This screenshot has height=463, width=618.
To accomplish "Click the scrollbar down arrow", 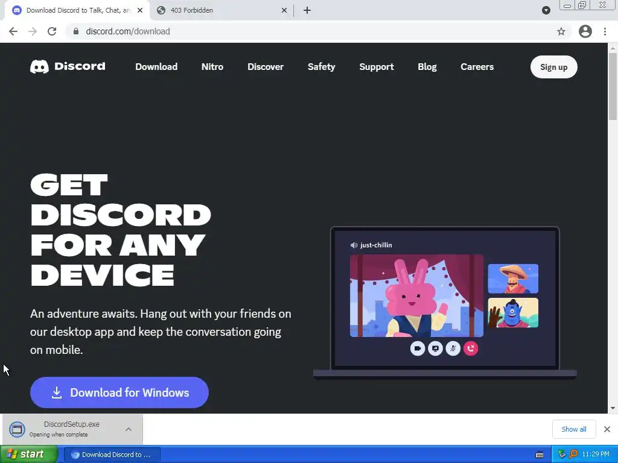I will click(613, 408).
